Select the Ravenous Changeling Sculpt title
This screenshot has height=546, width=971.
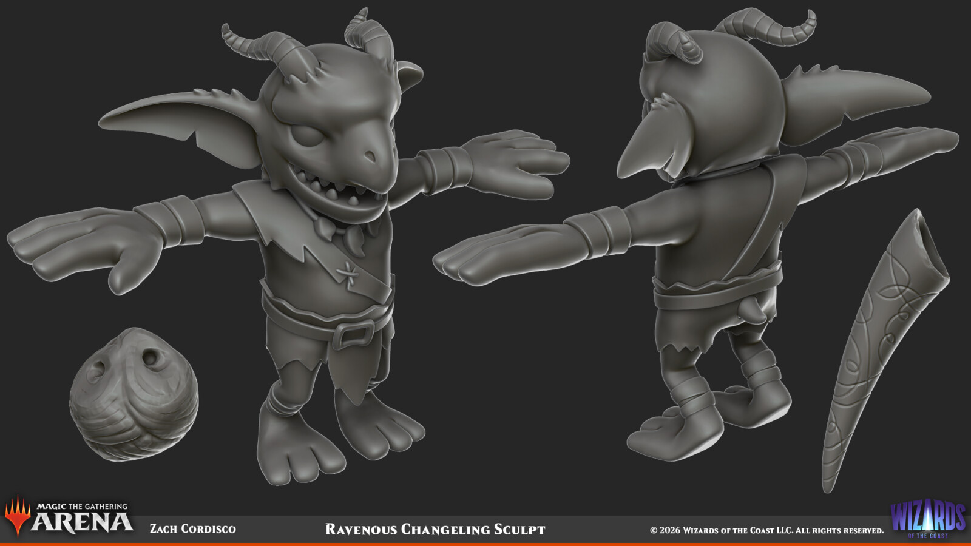pyautogui.click(x=434, y=528)
